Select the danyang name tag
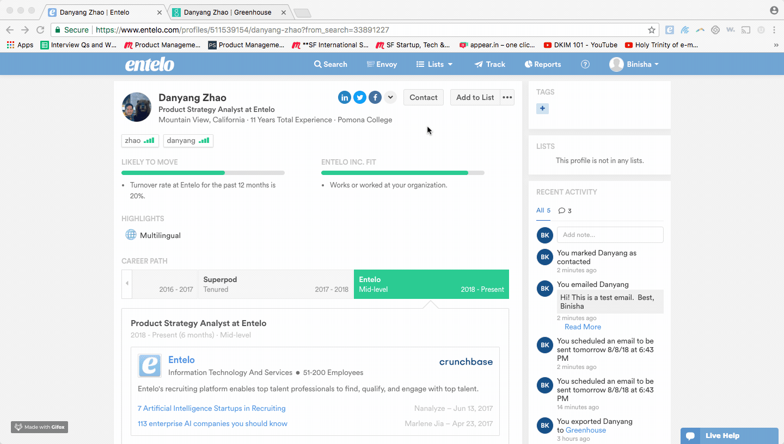The image size is (784, 444). pyautogui.click(x=188, y=141)
